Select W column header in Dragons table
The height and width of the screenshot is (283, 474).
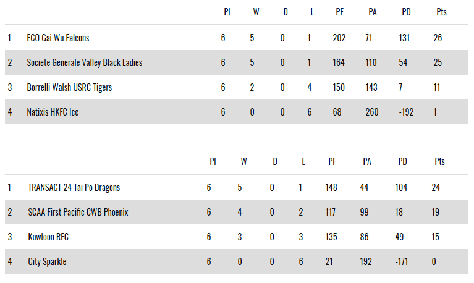point(243,162)
